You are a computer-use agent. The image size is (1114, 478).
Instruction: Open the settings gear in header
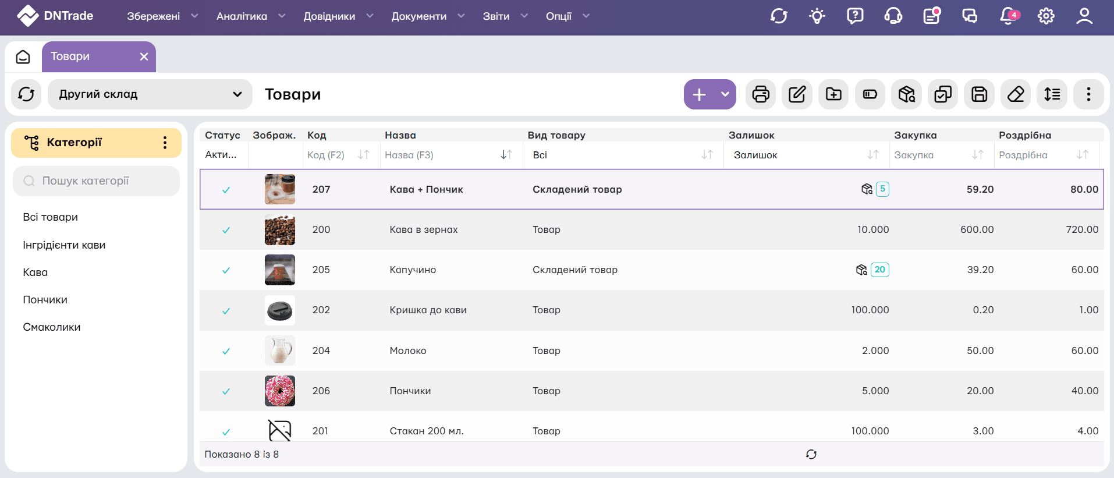coord(1046,16)
